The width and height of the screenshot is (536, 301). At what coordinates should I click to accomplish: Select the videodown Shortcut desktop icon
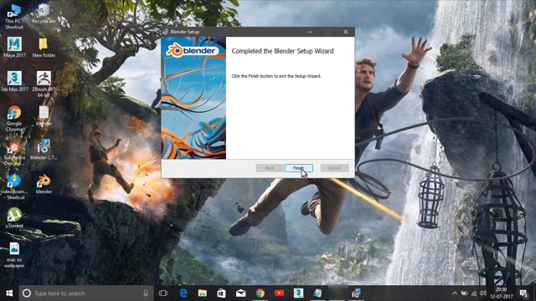[x=14, y=186]
